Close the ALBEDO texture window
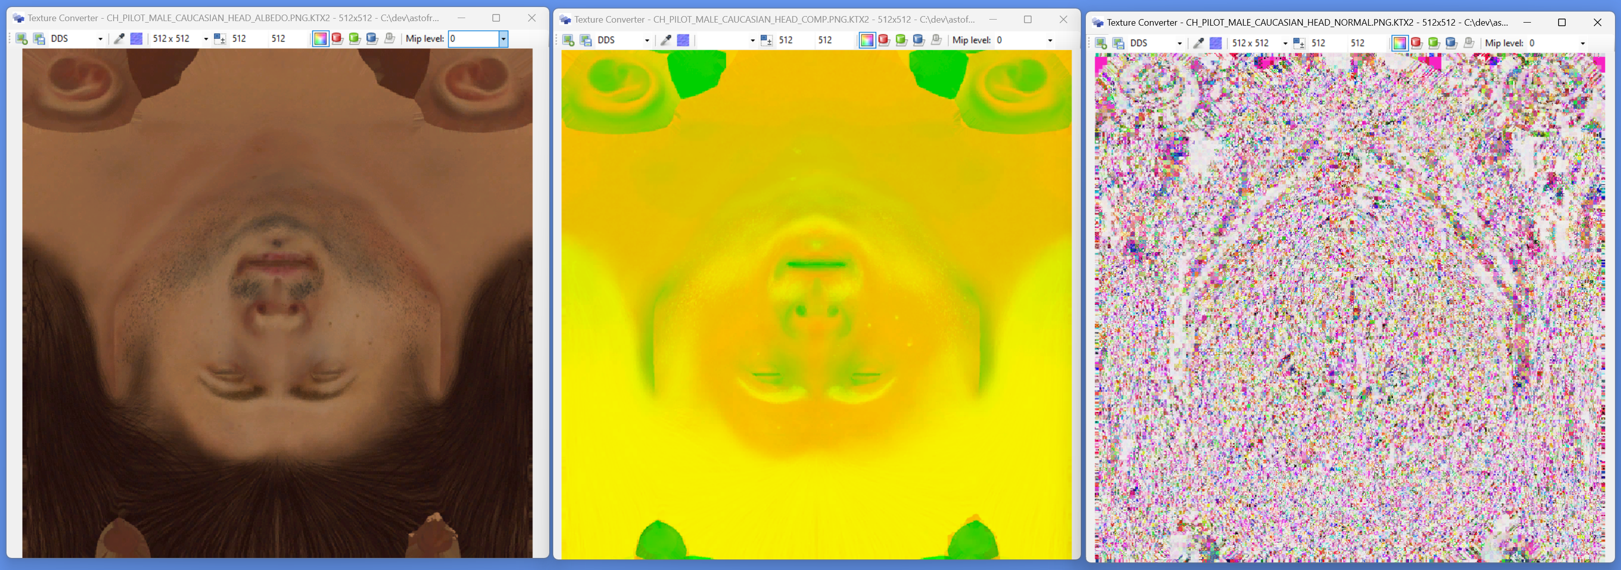Screen dimensions: 1621x570 click(x=532, y=18)
